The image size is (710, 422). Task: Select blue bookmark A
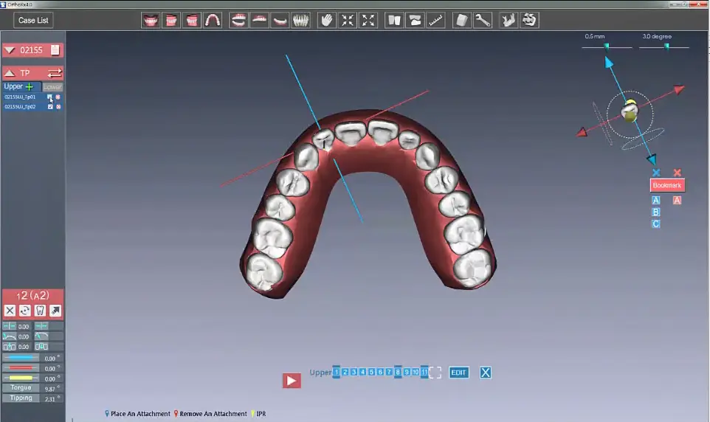coord(655,200)
